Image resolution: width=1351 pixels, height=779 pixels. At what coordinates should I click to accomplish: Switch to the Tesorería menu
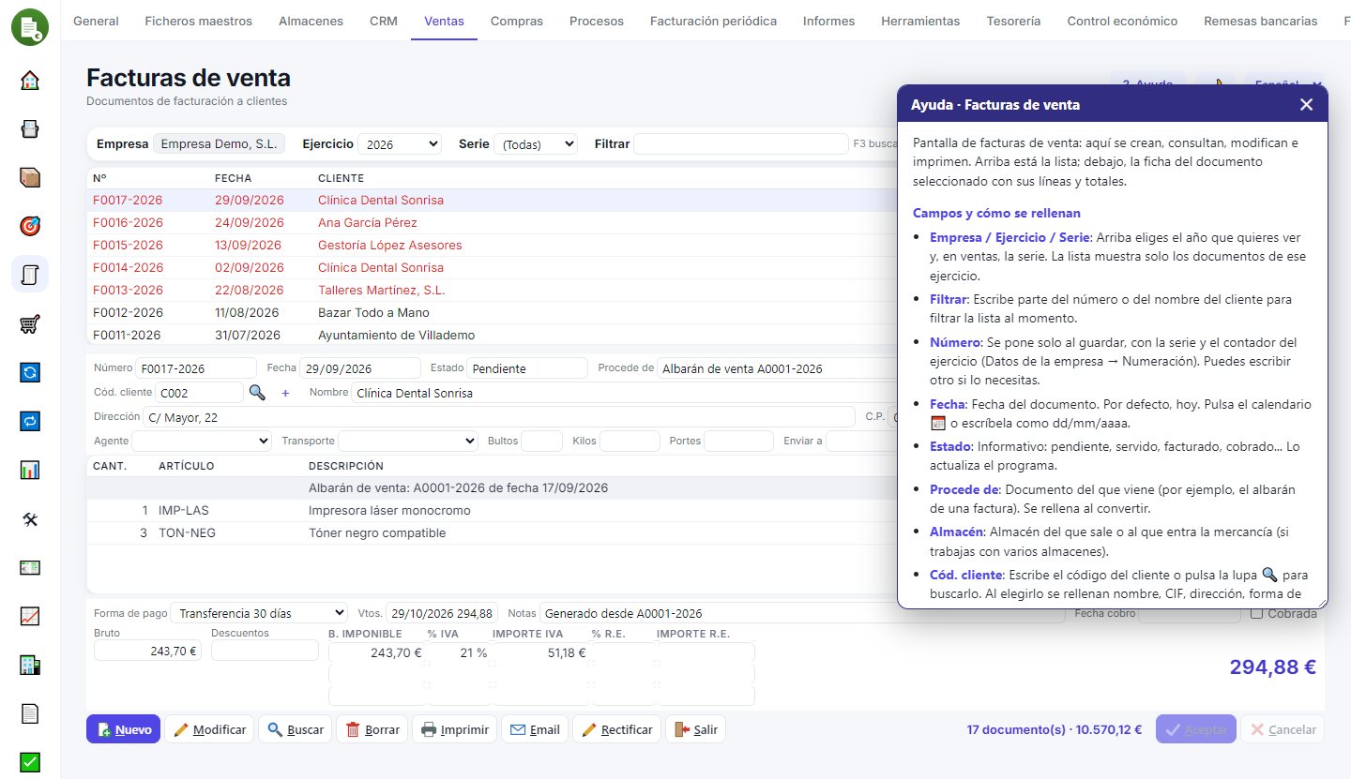click(1015, 21)
